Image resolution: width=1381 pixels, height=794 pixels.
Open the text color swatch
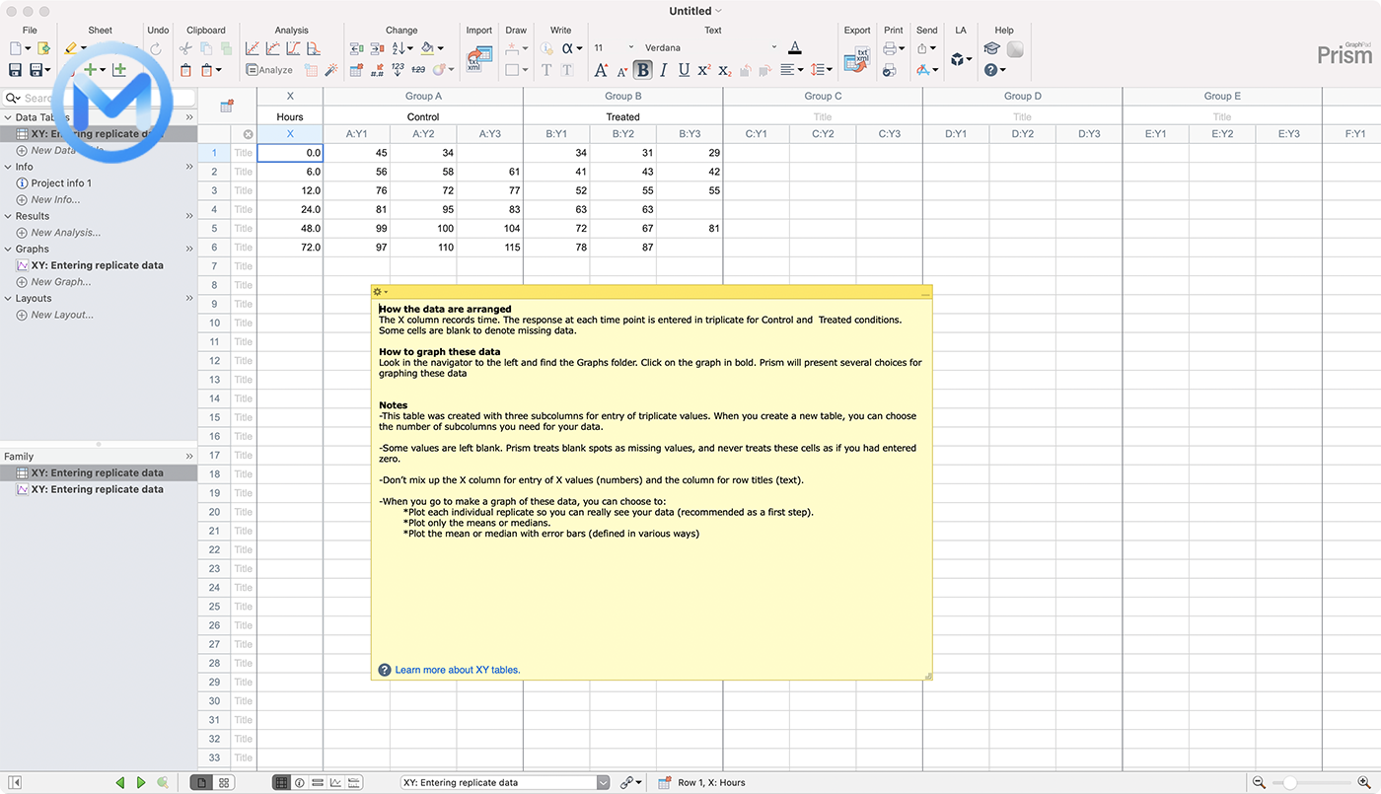coord(795,48)
